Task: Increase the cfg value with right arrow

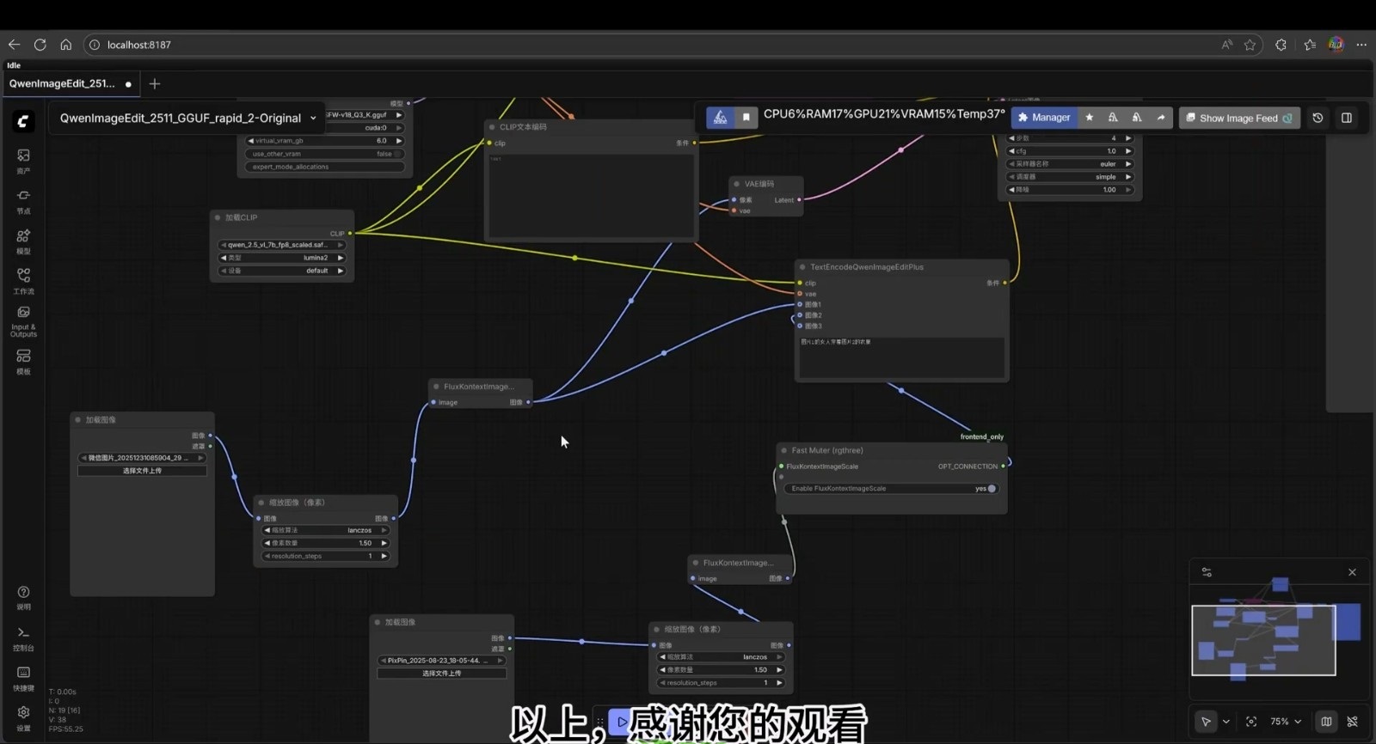Action: pyautogui.click(x=1128, y=151)
